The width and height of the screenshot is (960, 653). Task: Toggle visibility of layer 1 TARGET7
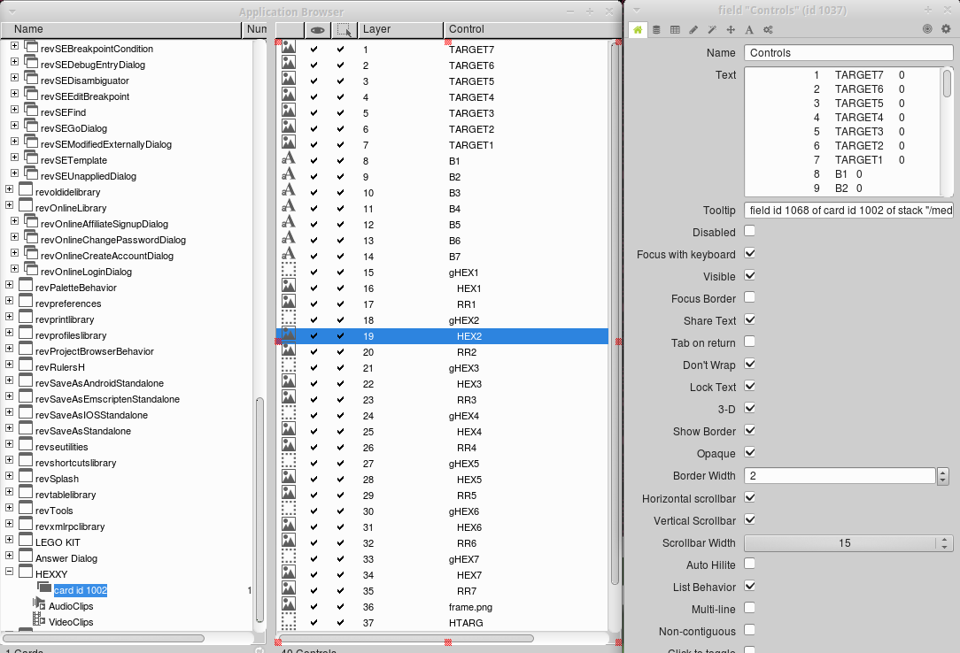[314, 50]
